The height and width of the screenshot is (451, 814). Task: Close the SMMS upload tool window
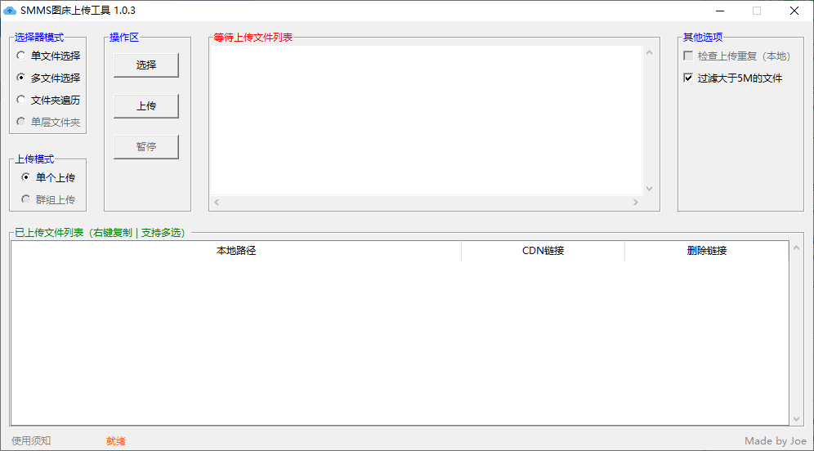[794, 11]
